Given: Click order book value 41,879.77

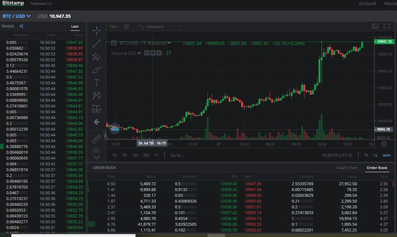Looking at the screenshot, I should coord(147,225).
